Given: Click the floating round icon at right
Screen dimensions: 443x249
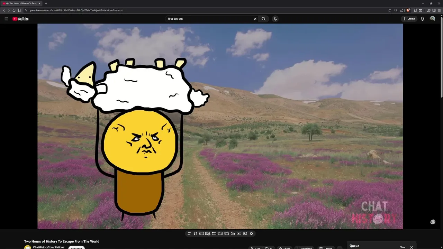Looking at the screenshot, I should (x=433, y=222).
